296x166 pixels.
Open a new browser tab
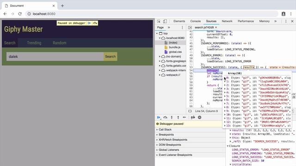[62, 6]
